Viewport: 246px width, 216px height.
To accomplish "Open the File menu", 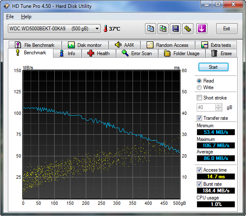I will 10,17.
